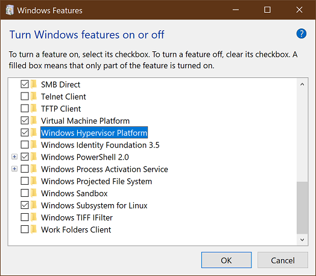Enable the TFTP Client checkbox

(x=25, y=109)
